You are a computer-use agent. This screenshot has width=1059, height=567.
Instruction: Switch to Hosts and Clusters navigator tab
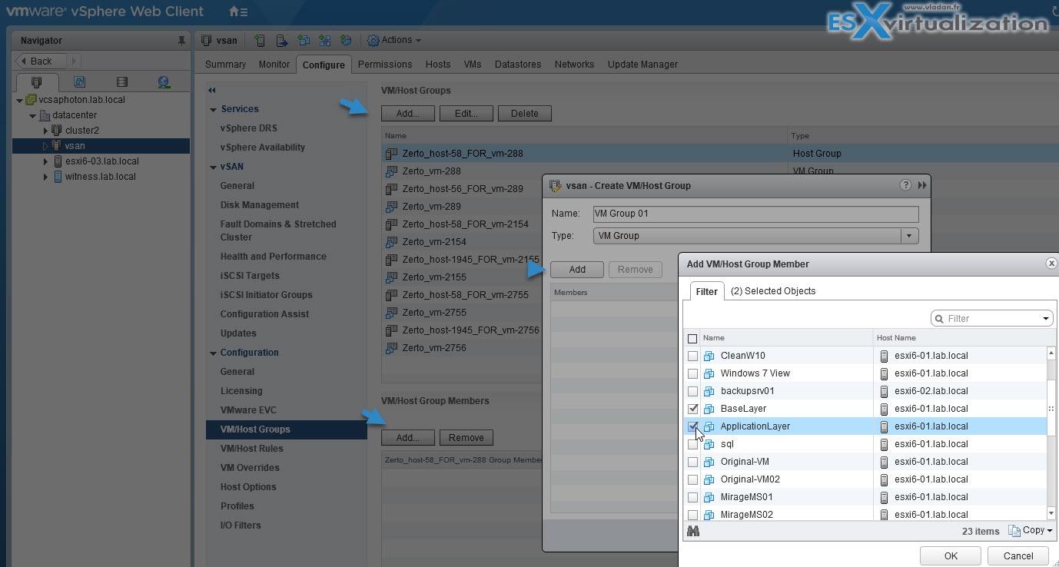pos(36,82)
